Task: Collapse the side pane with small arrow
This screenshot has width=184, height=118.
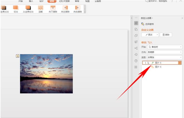Action: point(132,18)
